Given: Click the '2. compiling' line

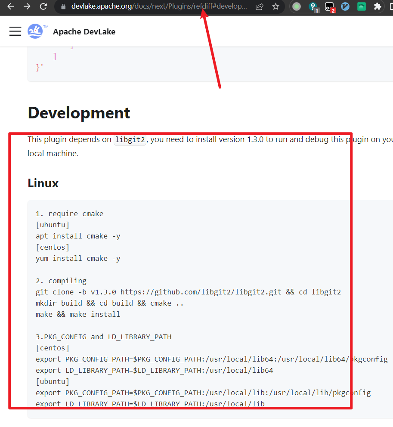Looking at the screenshot, I should tap(61, 281).
